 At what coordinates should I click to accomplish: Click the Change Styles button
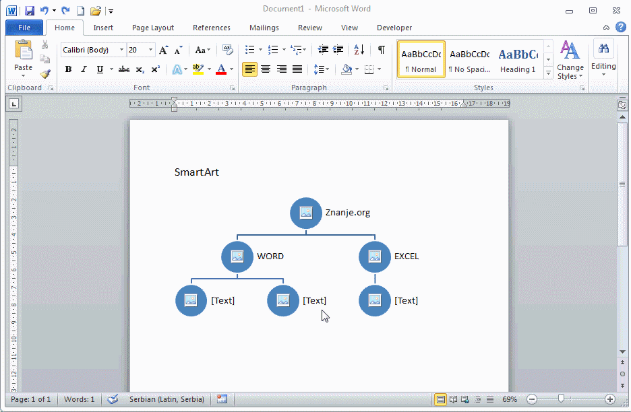(x=570, y=59)
